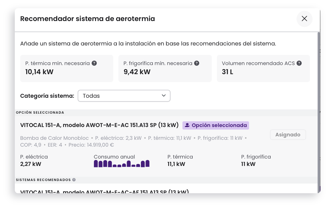Click the dialog's vertical scrollbar
The height and width of the screenshot is (208, 329).
319,112
